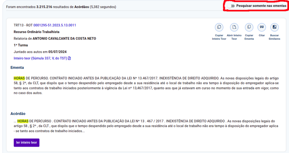Click the PDF icon after Inteiro teor link
289x153 pixels.
[69, 58]
